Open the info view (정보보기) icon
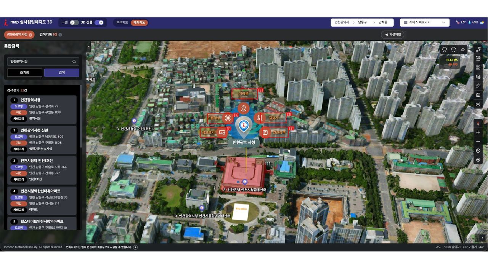This screenshot has height=274, width=488. point(222,132)
